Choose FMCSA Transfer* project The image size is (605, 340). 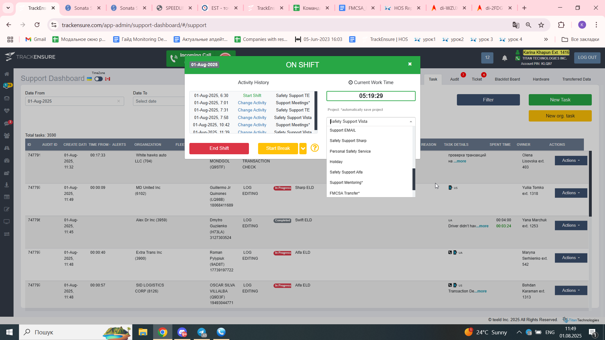pos(369,193)
